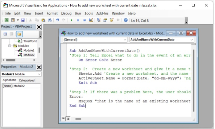Open the Run menu
The height and width of the screenshot is (129, 215).
(x=78, y=14)
